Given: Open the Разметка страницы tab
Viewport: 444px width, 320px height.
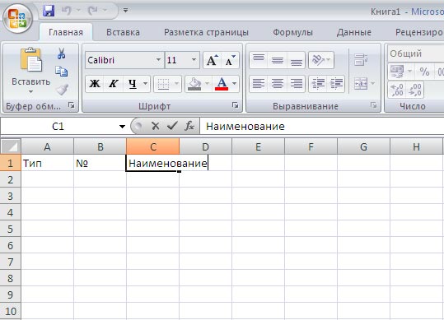Looking at the screenshot, I should pyautogui.click(x=206, y=32).
